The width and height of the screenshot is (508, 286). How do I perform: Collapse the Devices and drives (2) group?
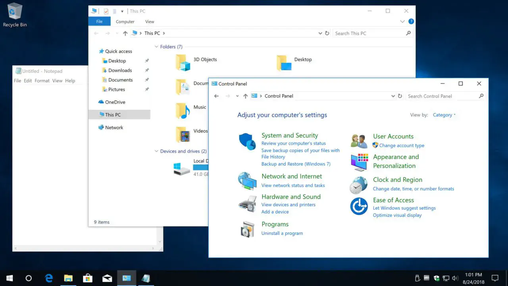[x=156, y=151]
